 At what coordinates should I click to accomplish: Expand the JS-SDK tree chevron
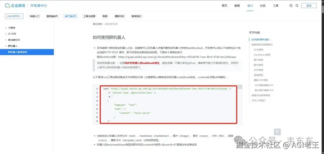pos(6,34)
